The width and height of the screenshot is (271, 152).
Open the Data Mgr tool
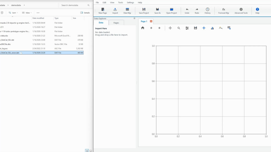[x=127, y=9]
